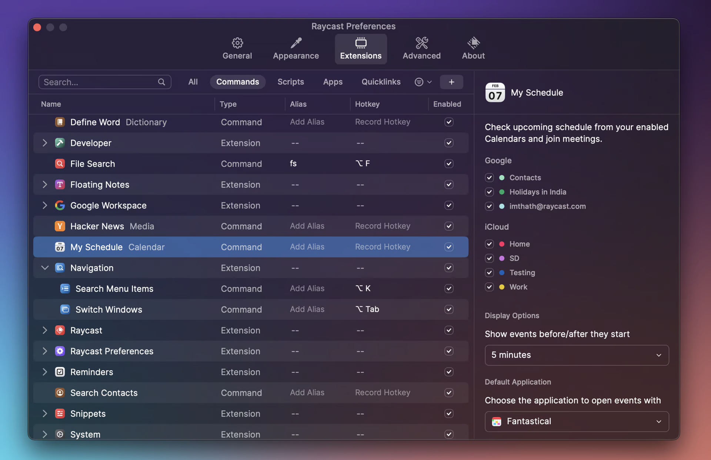Click the Snippets red icon
Viewport: 711px width, 460px height.
[x=60, y=413]
